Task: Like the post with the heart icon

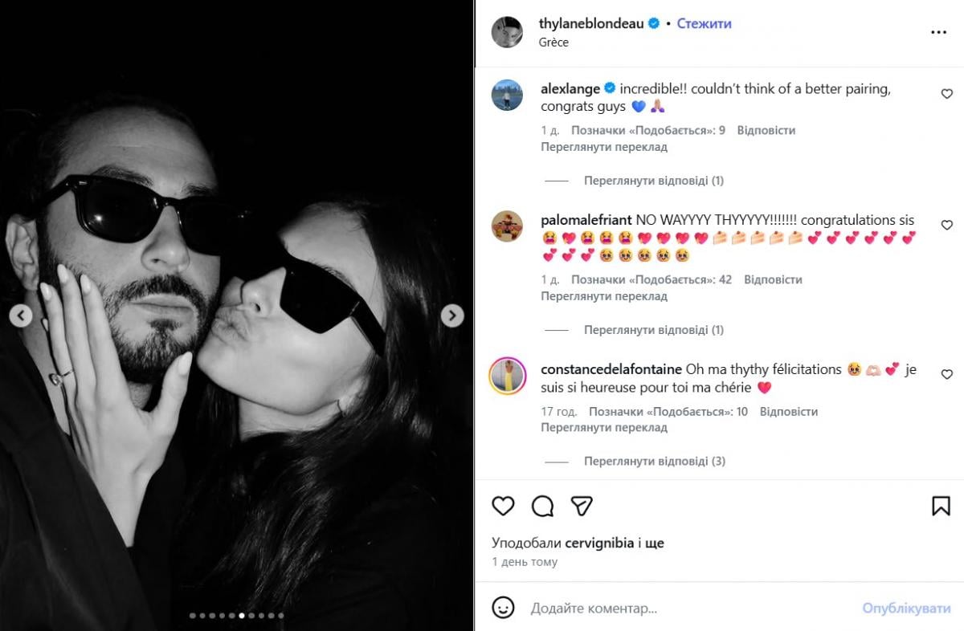Action: tap(503, 506)
